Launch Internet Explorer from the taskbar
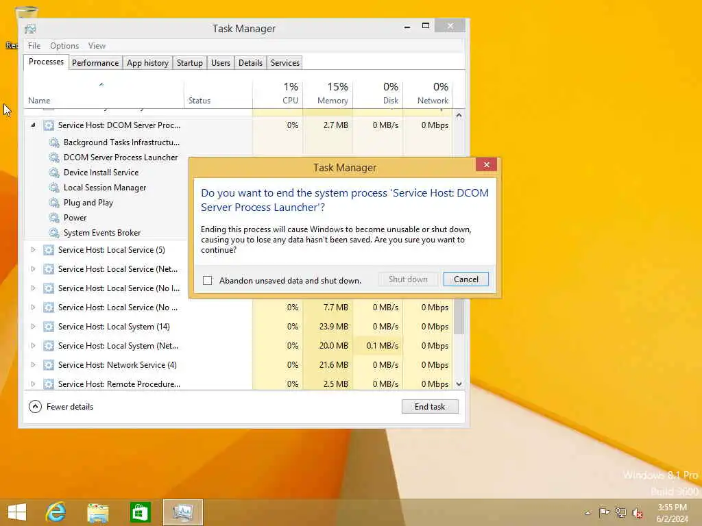This screenshot has width=702, height=526. [56, 512]
